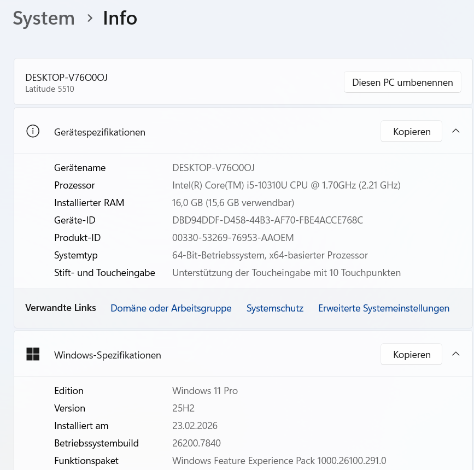Copy Windows specifications with Kopieren button
This screenshot has width=474, height=470.
412,354
